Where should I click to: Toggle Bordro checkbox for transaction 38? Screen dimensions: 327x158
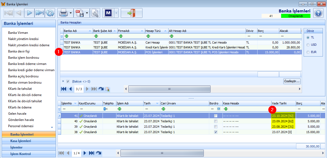coord(216,132)
